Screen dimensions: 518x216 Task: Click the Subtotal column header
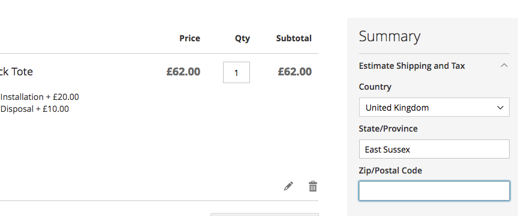click(x=294, y=38)
